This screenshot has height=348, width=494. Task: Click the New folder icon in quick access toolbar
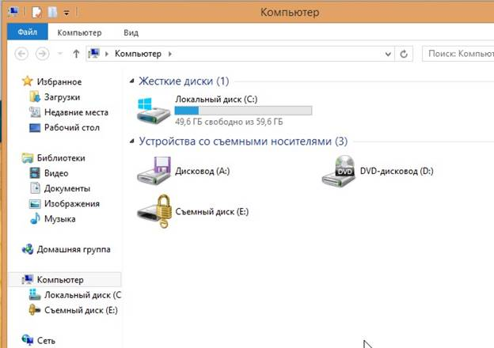[x=52, y=13]
